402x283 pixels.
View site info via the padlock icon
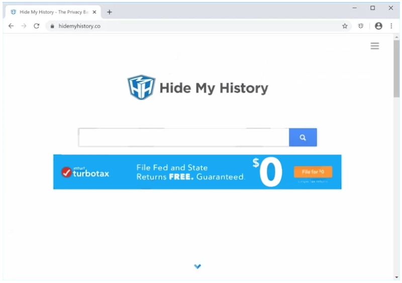tap(51, 26)
